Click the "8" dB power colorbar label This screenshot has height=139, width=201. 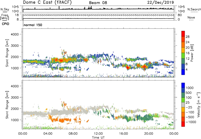pos(187,64)
